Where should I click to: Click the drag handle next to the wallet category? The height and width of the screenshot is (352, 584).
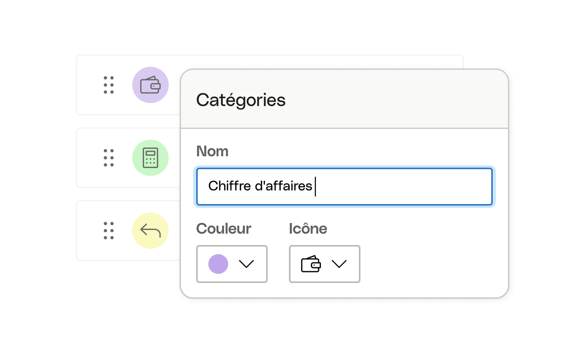(x=108, y=85)
